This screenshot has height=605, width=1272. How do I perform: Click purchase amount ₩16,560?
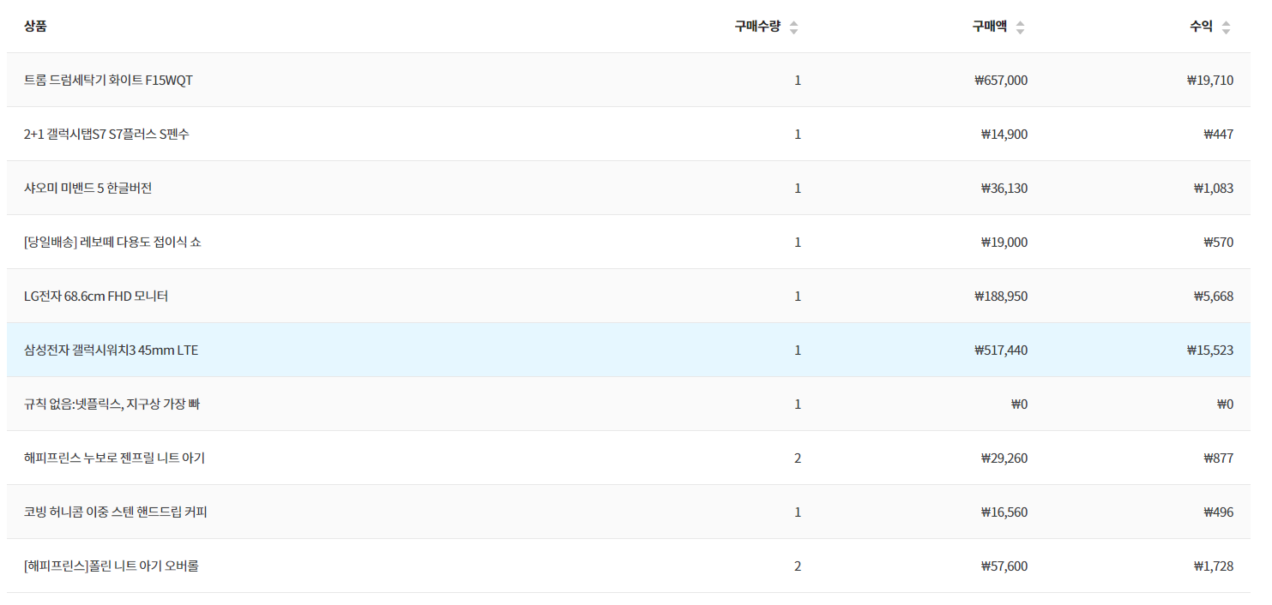click(1004, 512)
